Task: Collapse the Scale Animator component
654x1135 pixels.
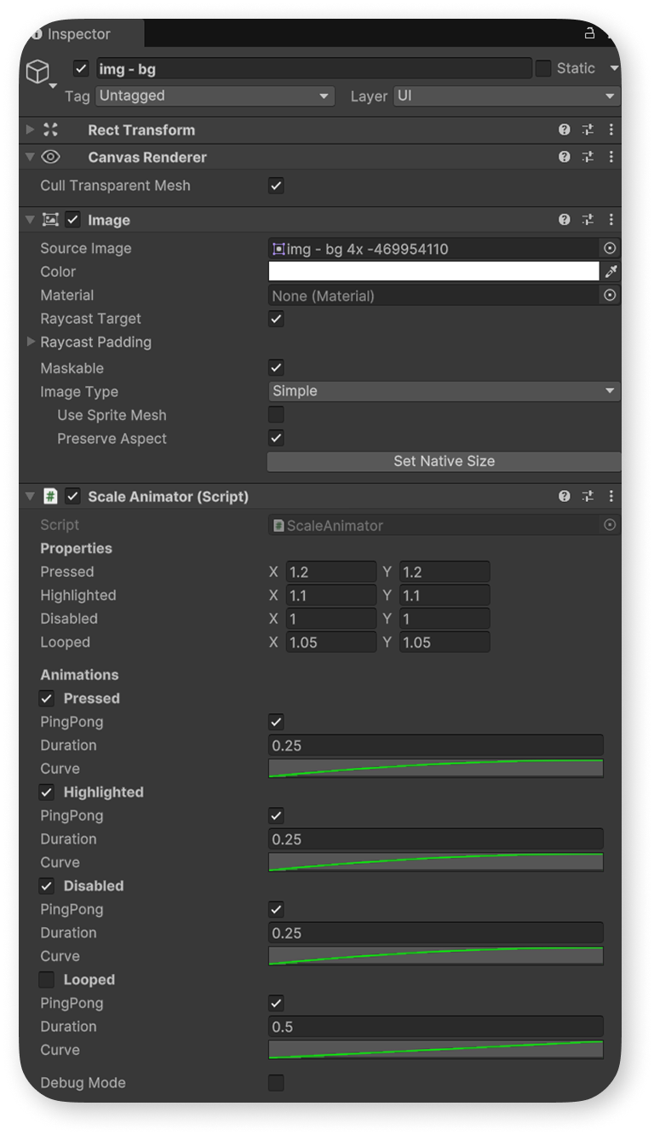Action: click(31, 496)
